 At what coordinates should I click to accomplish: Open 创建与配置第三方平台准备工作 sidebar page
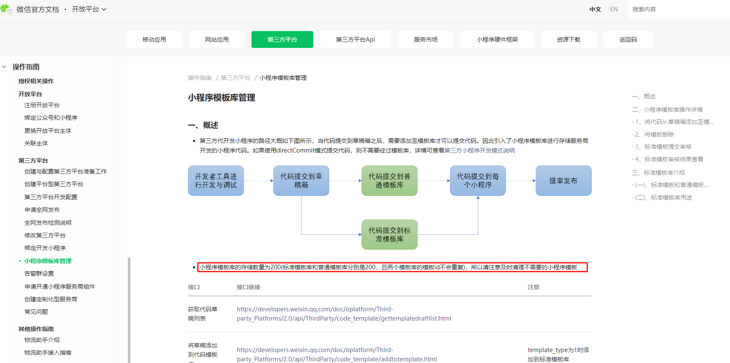coord(66,171)
